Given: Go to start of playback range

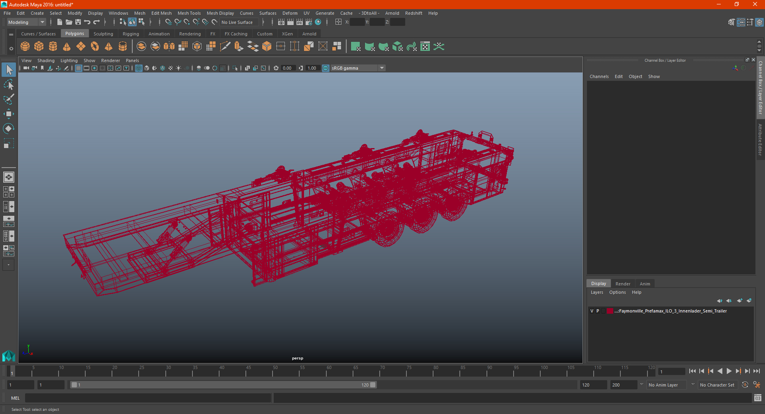Looking at the screenshot, I should [x=692, y=371].
